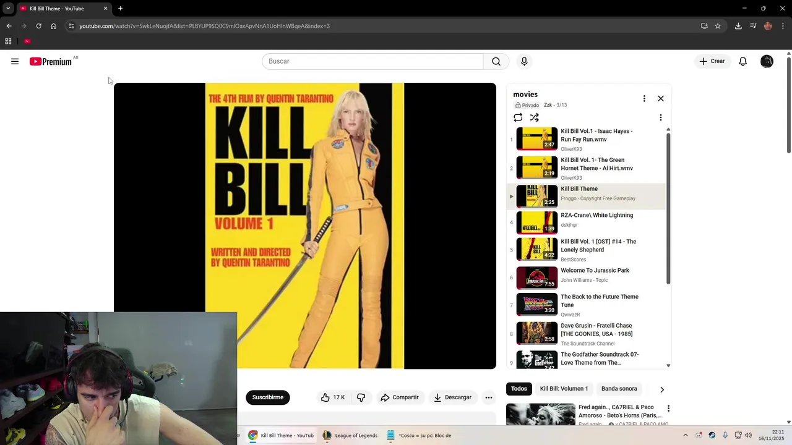This screenshot has width=792, height=445.
Task: Reload the YouTube page
Action: [38, 26]
